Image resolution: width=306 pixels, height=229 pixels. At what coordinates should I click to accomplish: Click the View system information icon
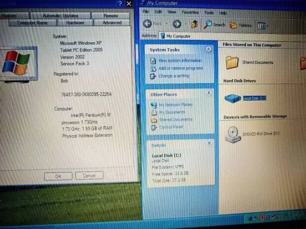(153, 61)
